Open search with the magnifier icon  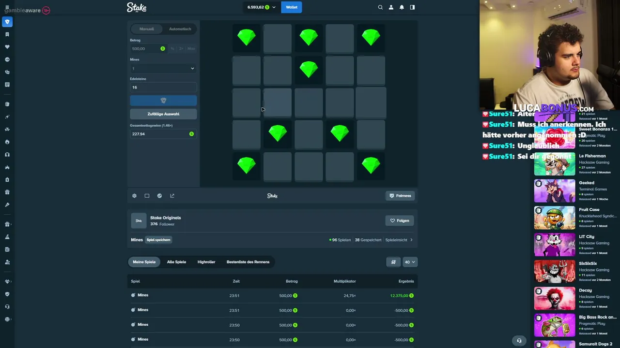pyautogui.click(x=380, y=7)
